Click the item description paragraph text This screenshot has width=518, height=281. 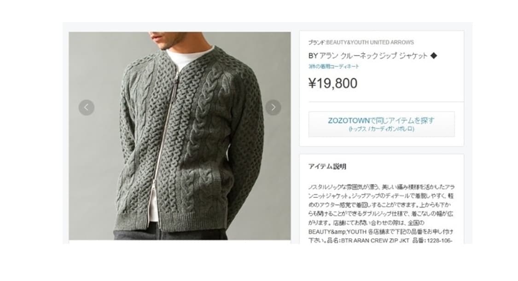tap(382, 214)
